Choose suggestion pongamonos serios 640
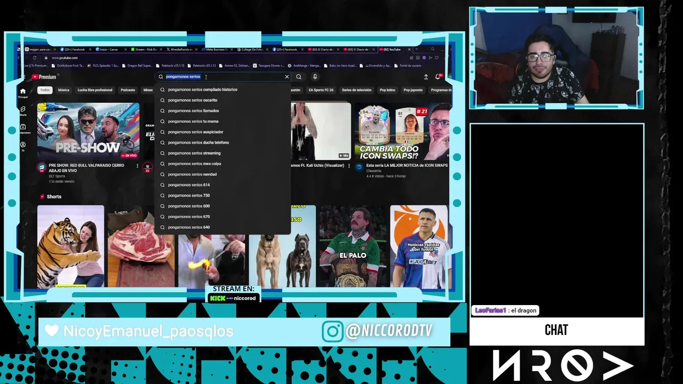The height and width of the screenshot is (384, 683). (223, 227)
